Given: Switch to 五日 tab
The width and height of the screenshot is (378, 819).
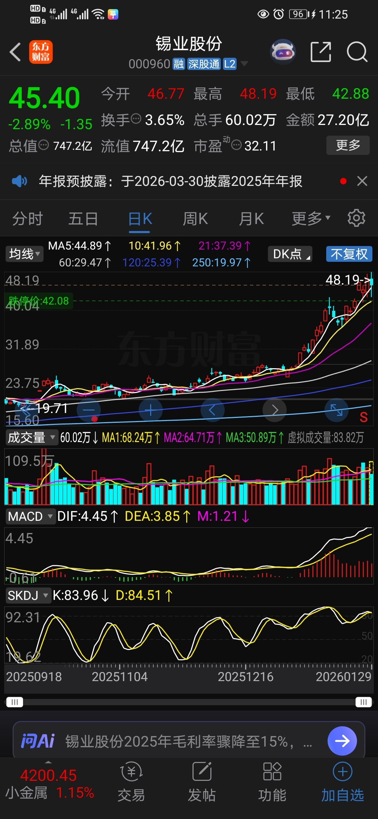Looking at the screenshot, I should (x=83, y=219).
